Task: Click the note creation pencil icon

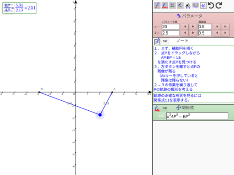Action: (157, 41)
